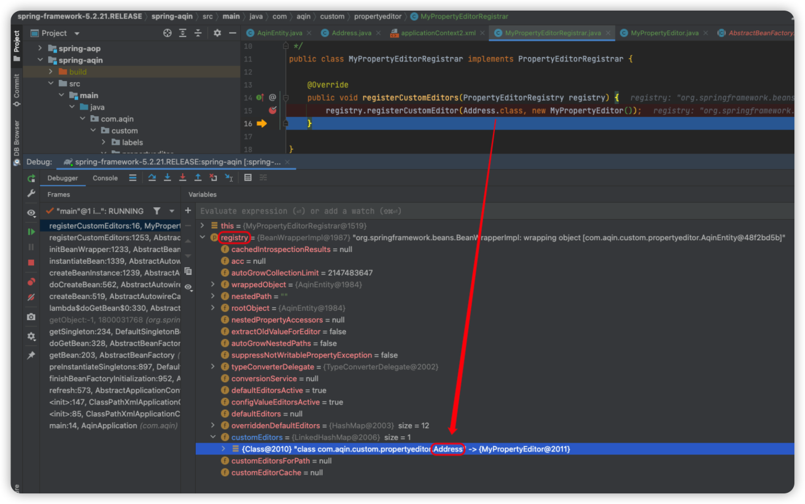Open the debug gear settings icon
Image resolution: width=805 pixels, height=504 pixels.
31,336
